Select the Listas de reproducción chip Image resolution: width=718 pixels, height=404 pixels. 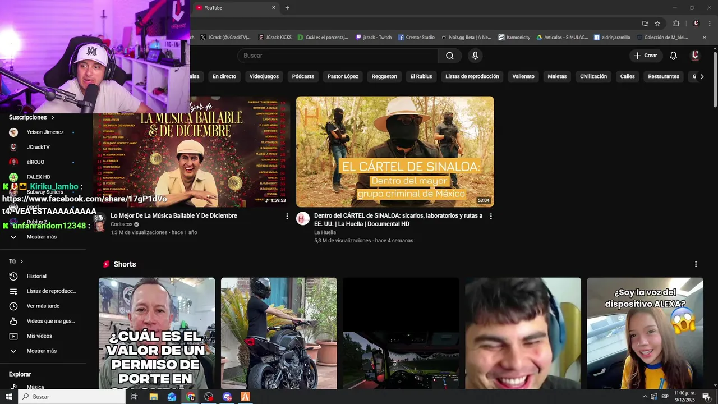pyautogui.click(x=472, y=76)
